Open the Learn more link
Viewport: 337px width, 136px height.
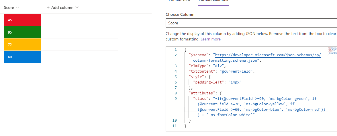[x=211, y=39]
